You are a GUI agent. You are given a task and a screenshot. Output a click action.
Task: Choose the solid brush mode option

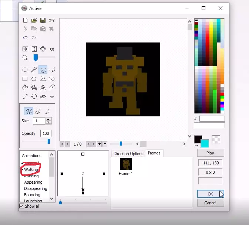pyautogui.click(x=28, y=111)
